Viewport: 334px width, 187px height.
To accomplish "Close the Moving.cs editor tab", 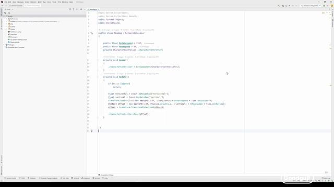I will click(99, 9).
